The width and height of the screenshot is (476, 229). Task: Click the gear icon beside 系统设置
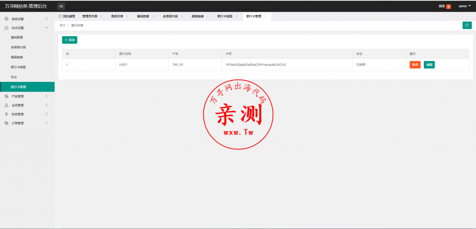pos(7,19)
